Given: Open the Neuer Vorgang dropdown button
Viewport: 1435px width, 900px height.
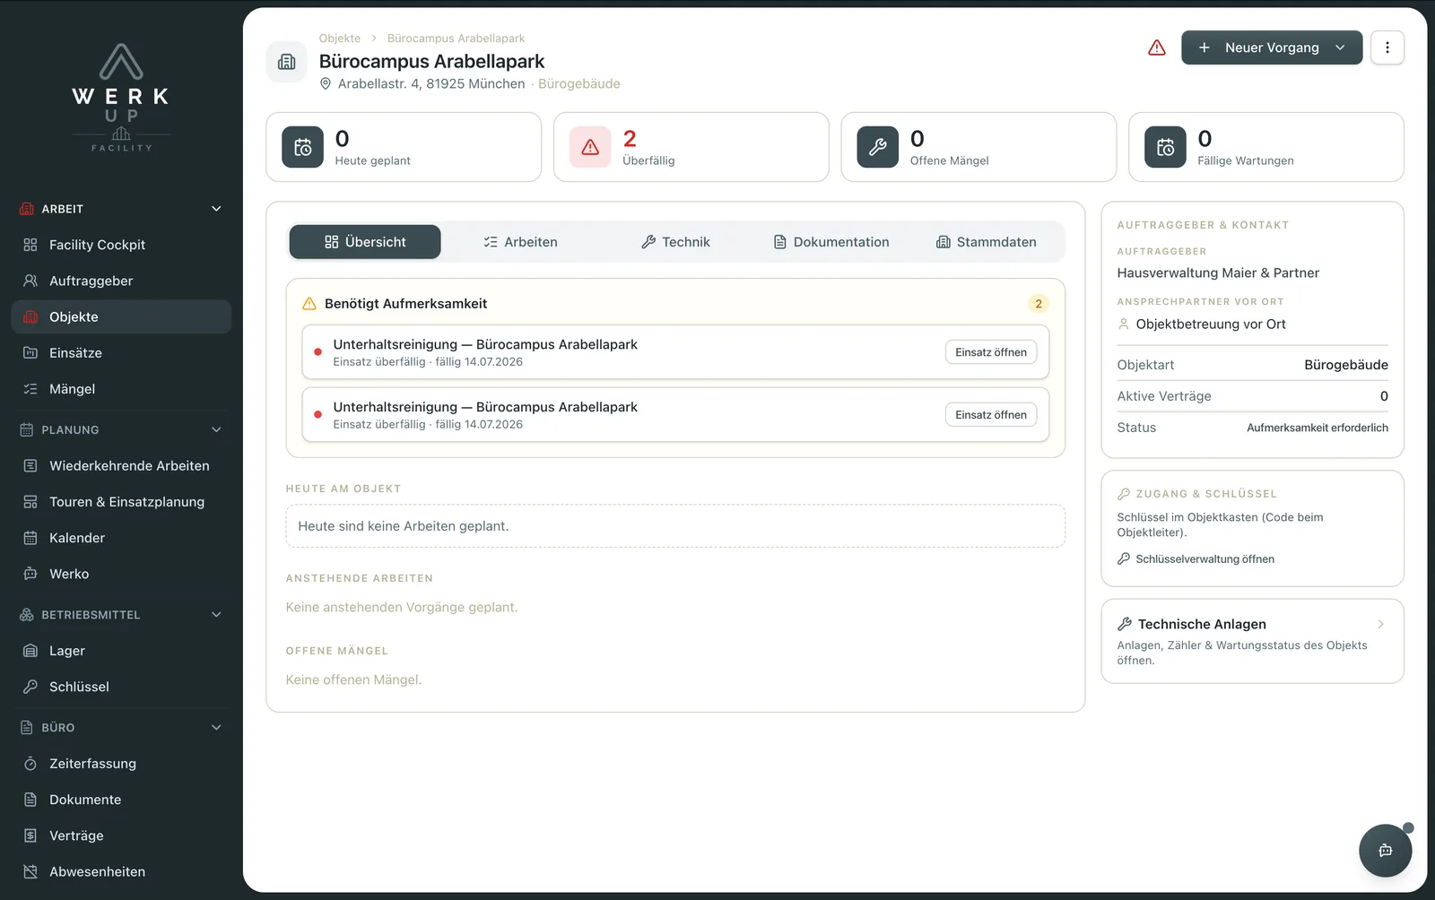Looking at the screenshot, I should (x=1272, y=48).
